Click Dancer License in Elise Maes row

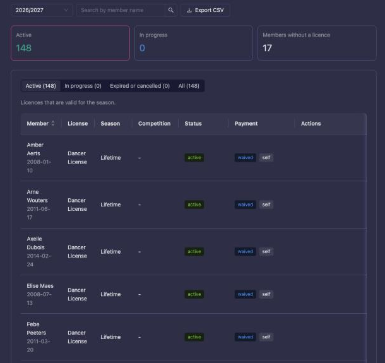pos(77,294)
